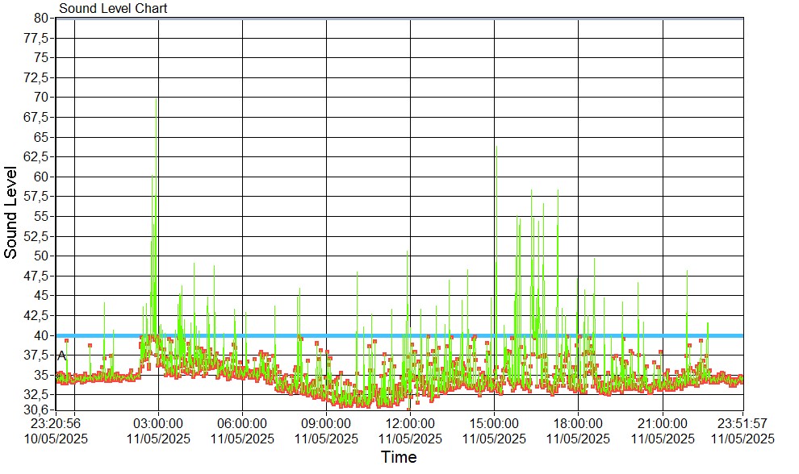Click the 18:00:00 time tick label
Image resolution: width=799 pixels, height=474 pixels.
click(578, 423)
